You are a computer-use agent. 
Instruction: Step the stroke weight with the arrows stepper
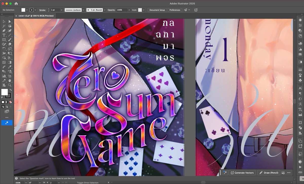coord(48,10)
